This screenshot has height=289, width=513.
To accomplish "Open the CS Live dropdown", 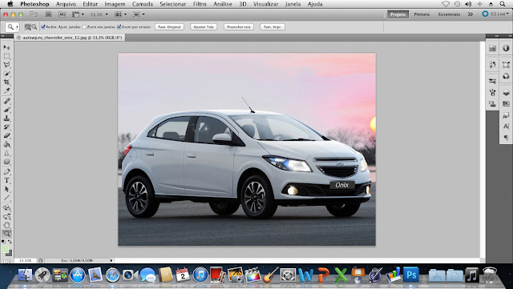I will (496, 14).
